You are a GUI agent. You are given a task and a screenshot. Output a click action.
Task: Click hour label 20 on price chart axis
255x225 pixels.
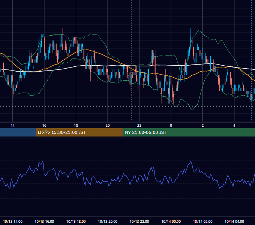108,126
